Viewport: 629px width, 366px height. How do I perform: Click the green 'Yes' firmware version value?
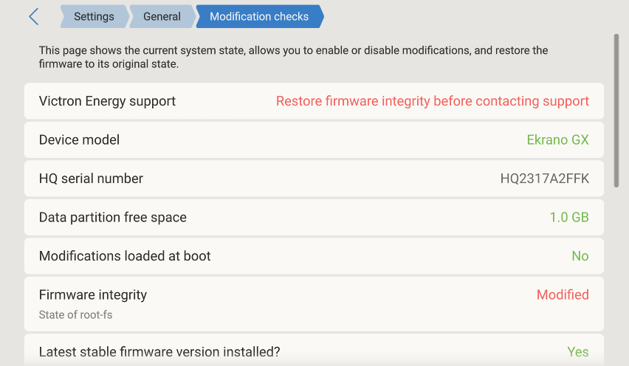pyautogui.click(x=577, y=352)
